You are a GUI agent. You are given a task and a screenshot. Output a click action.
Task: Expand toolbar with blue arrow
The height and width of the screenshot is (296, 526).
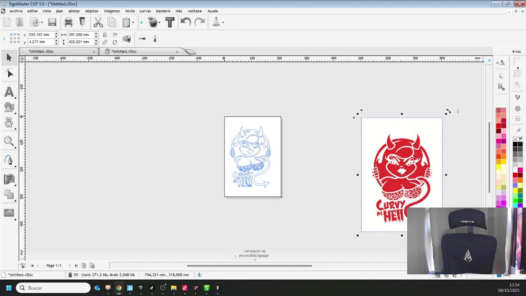(x=141, y=23)
